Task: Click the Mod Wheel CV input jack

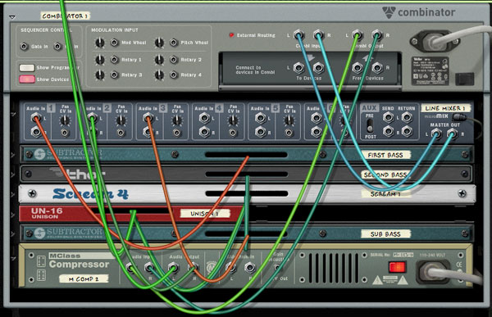Action: (115, 43)
